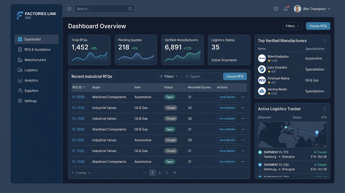Open the FL-1030 RFQ link
This screenshot has width=345, height=193.
pos(78,129)
